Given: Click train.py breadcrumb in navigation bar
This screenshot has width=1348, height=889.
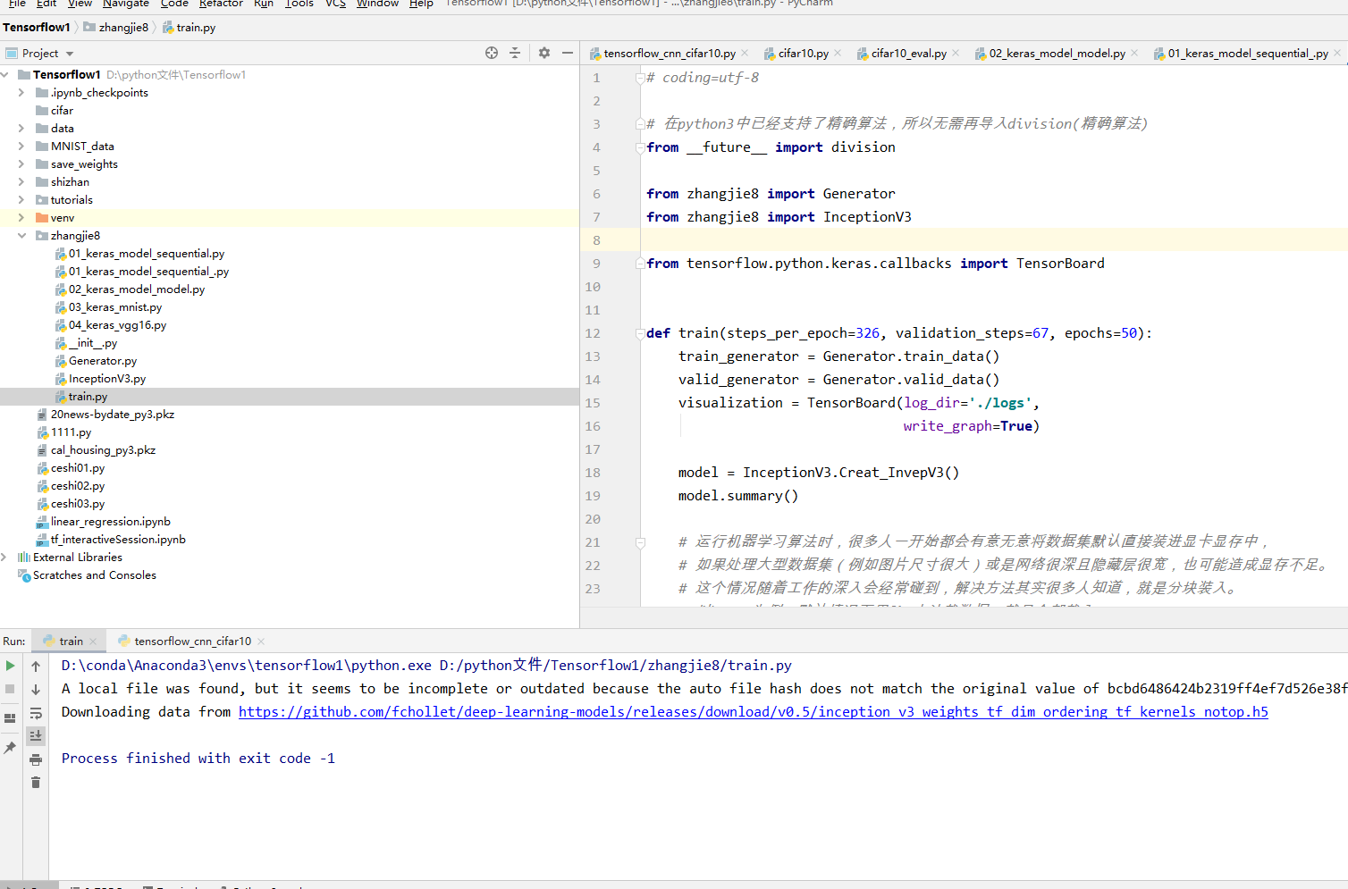Looking at the screenshot, I should pyautogui.click(x=189, y=28).
